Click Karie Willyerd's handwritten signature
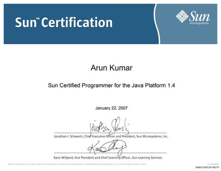The width and height of the screenshot is (221, 171). tap(107, 148)
